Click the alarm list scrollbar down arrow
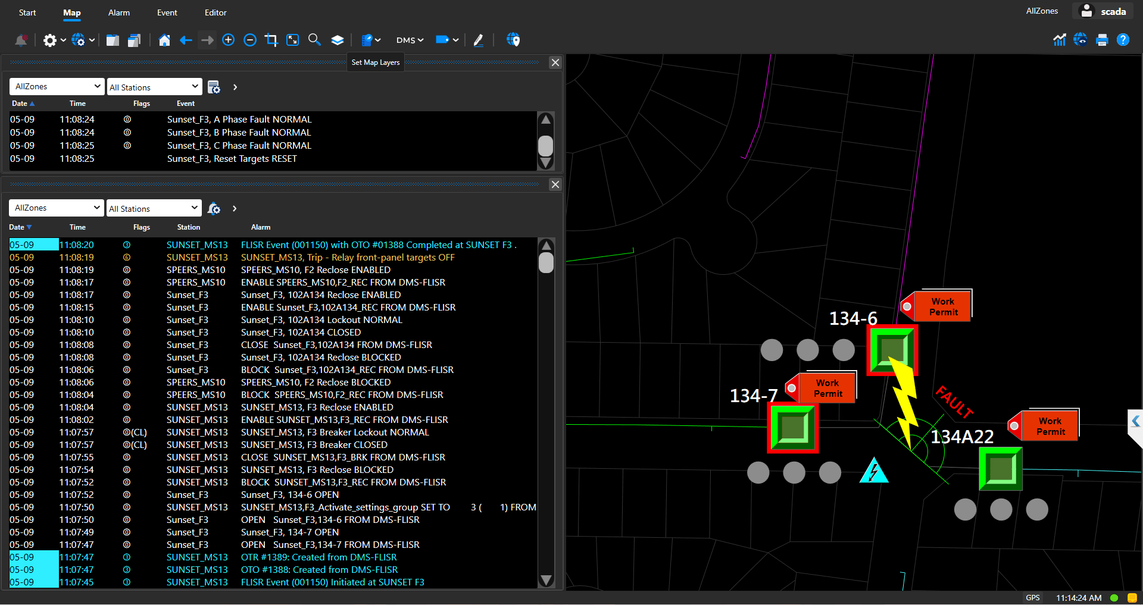Screen dimensions: 1143x605 tap(546, 580)
